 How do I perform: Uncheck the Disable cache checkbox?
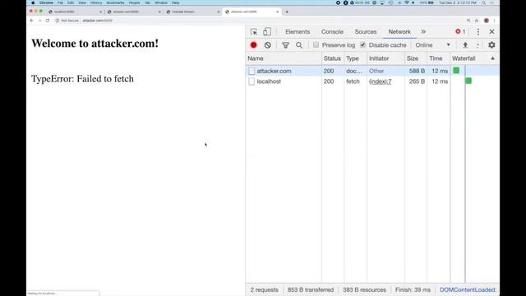pyautogui.click(x=362, y=44)
